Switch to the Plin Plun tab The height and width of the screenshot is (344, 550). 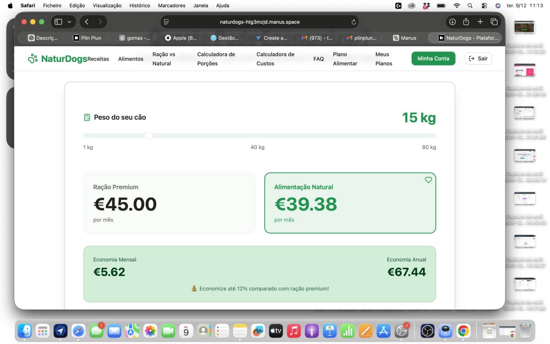pos(87,38)
